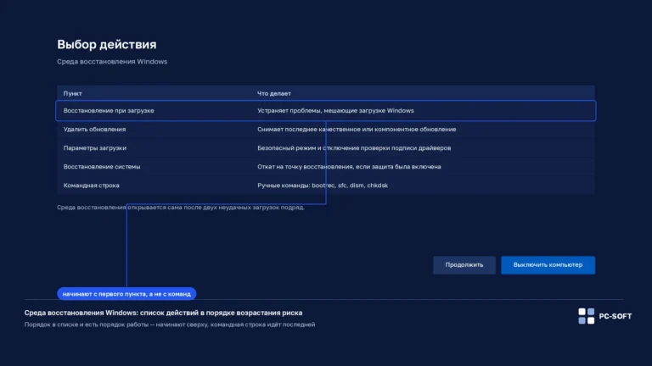Click the 'Выключить компьютер' button
Screen dimensions: 652x366
point(548,264)
